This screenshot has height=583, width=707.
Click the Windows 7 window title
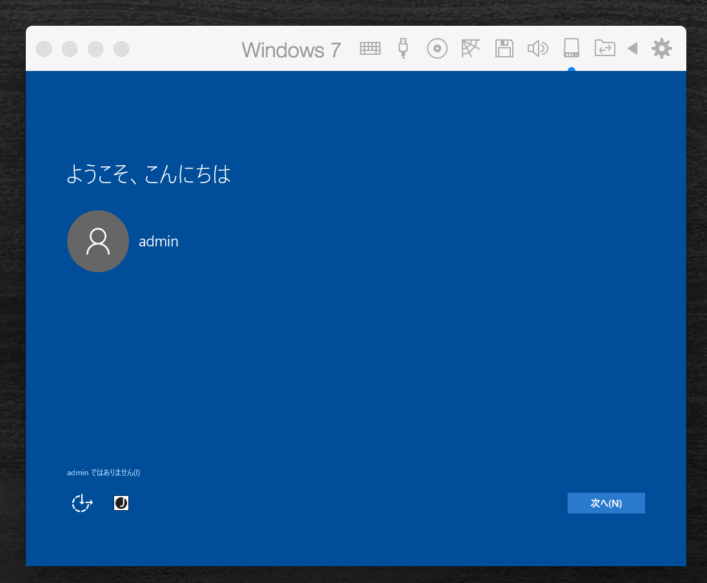pyautogui.click(x=292, y=50)
